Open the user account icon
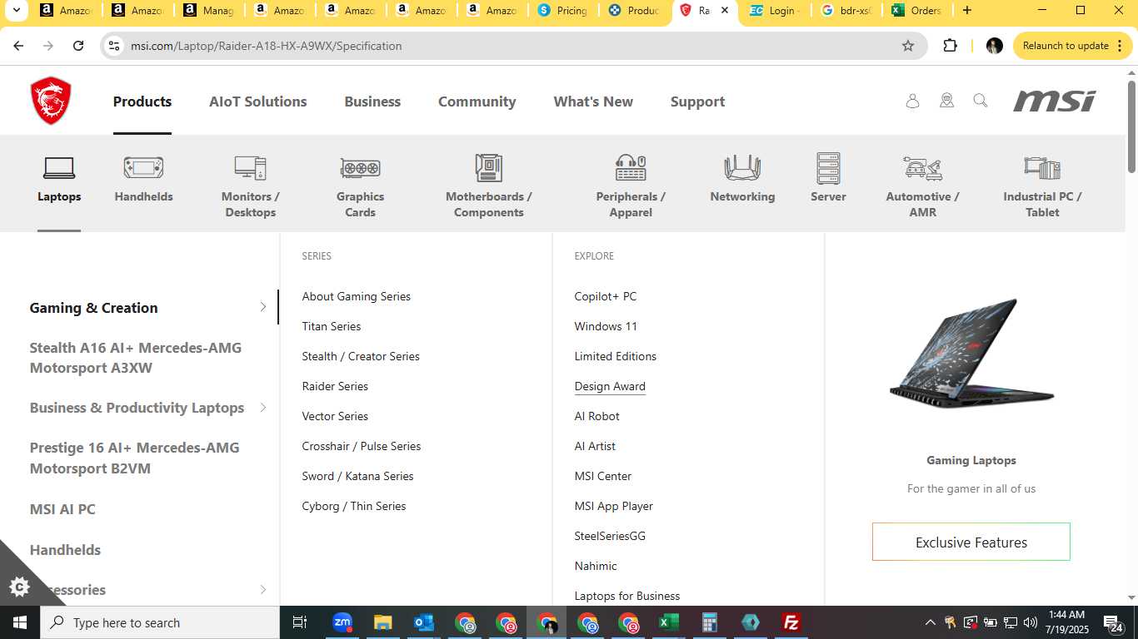The height and width of the screenshot is (639, 1138). tap(912, 101)
